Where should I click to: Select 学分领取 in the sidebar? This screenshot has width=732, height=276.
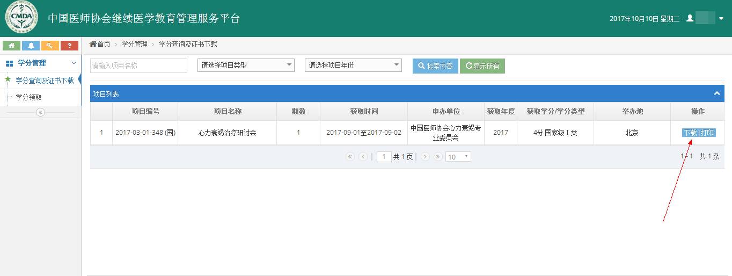28,97
